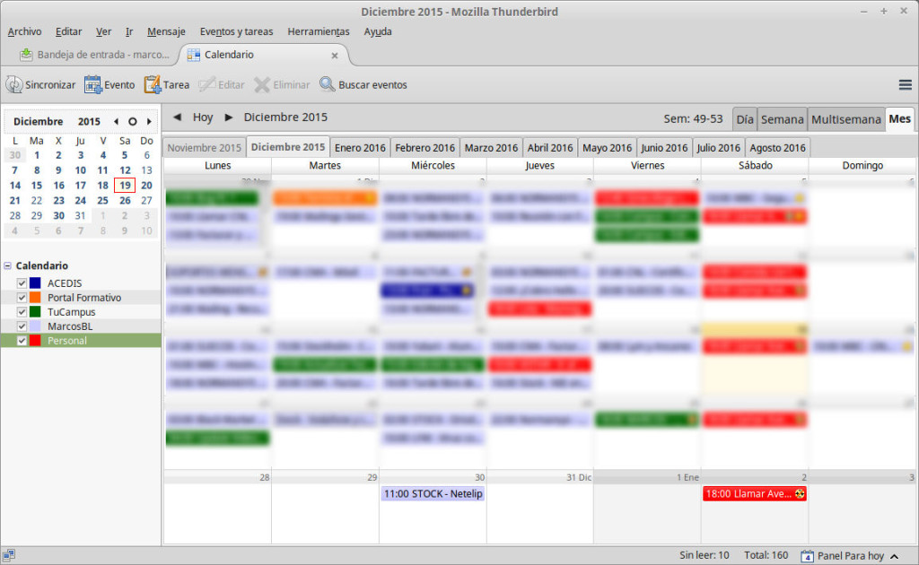This screenshot has height=565, width=919.
Task: Uncheck the ACEDIS calendar checkbox
Action: pos(22,283)
